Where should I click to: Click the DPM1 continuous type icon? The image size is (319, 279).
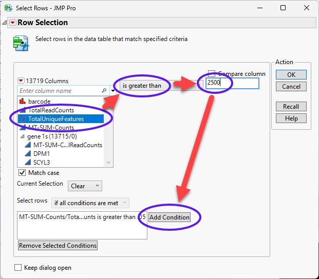click(x=28, y=153)
